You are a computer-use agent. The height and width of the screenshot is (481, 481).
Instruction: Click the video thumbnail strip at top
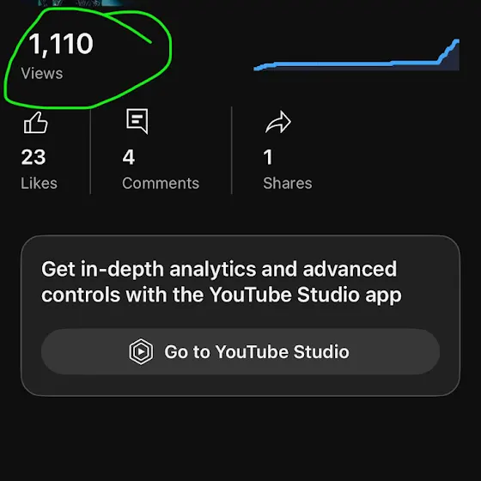pyautogui.click(x=81, y=3)
